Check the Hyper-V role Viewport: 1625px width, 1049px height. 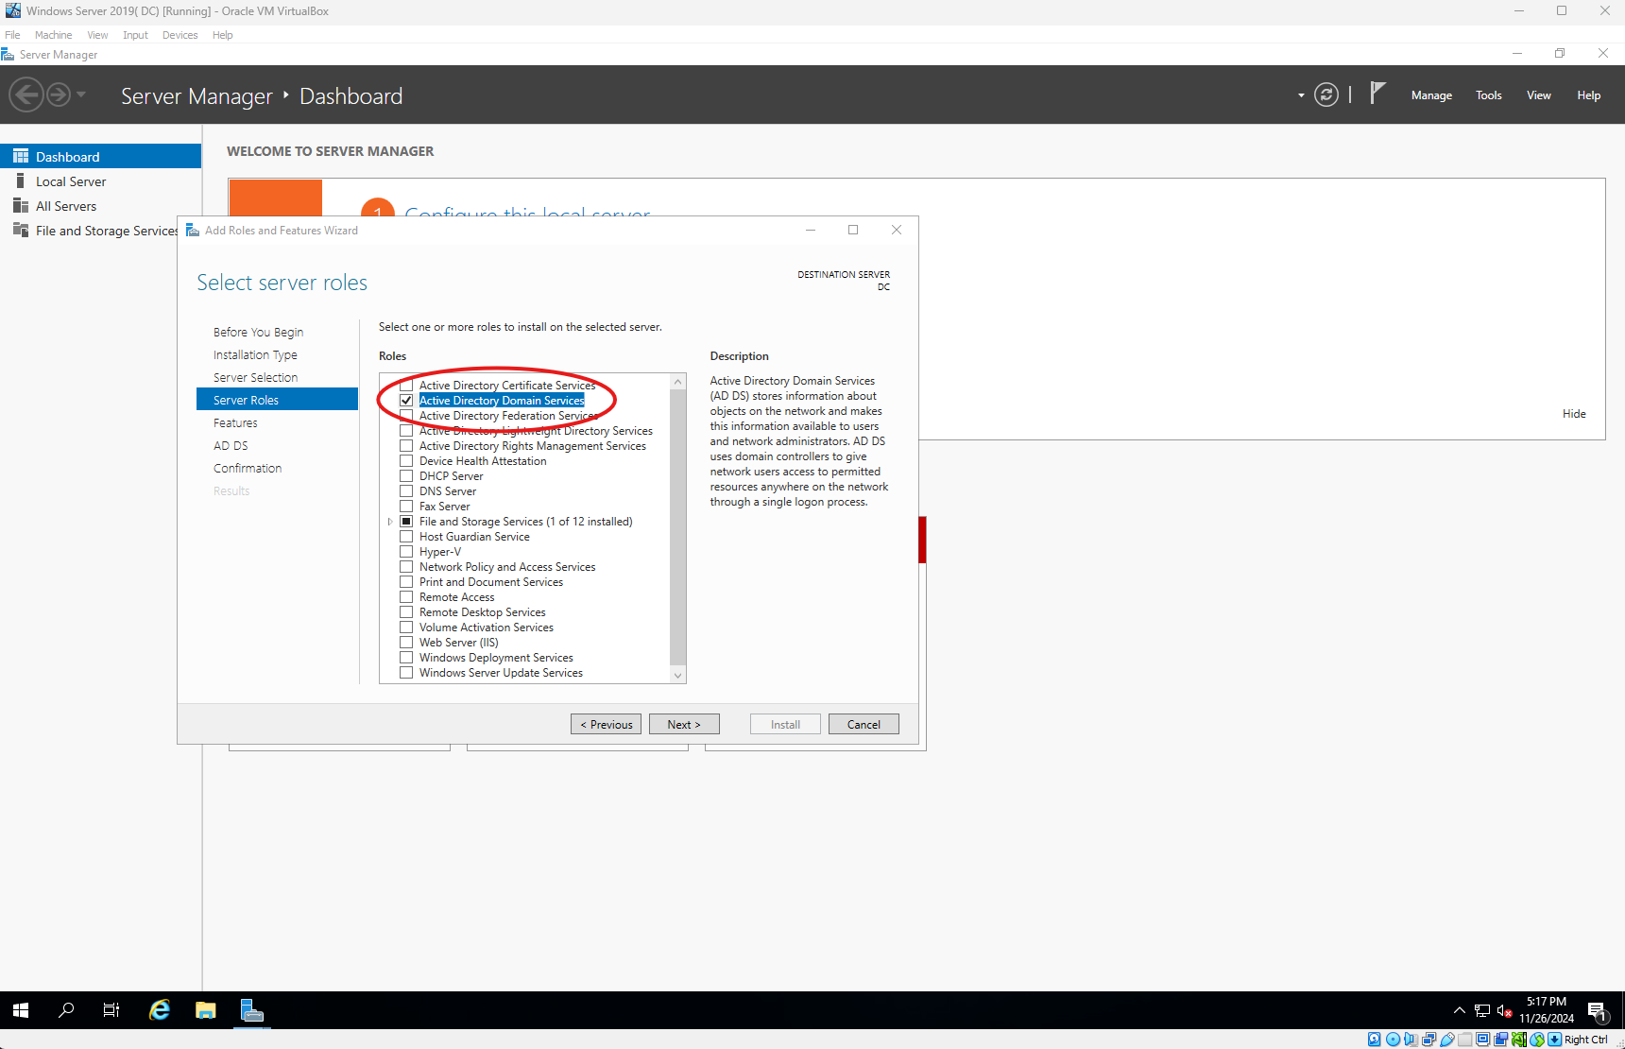(406, 552)
